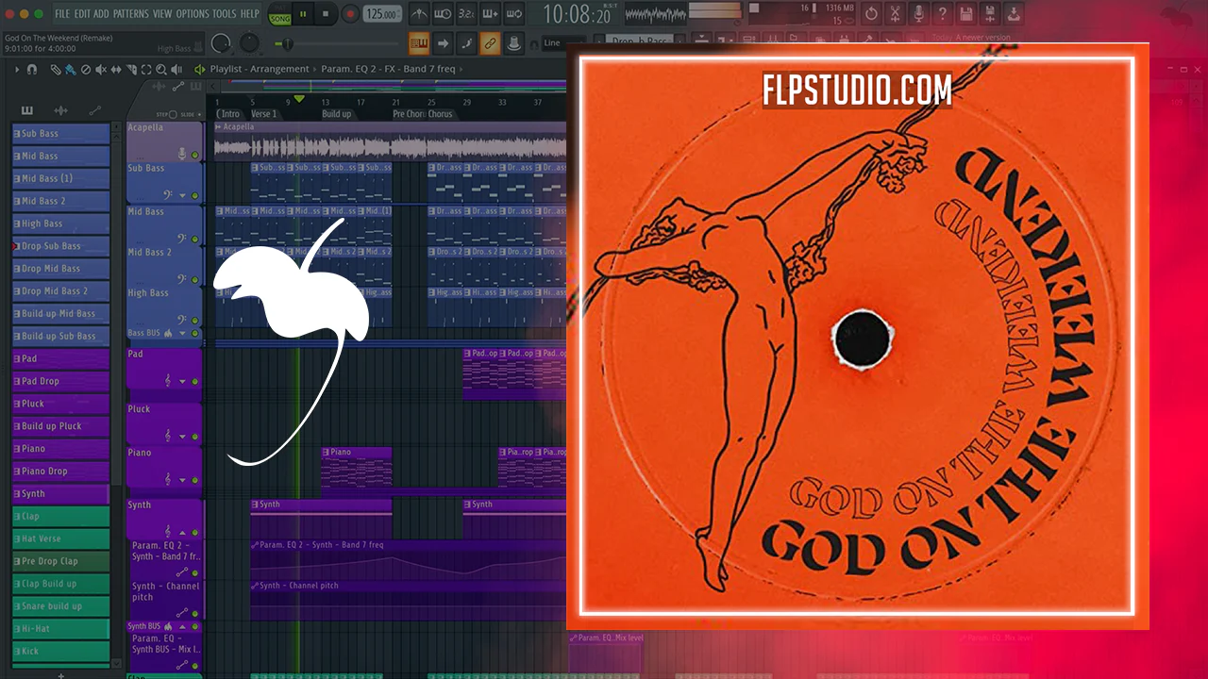The image size is (1208, 679).
Task: Select the playlist slip tool
Action: (x=116, y=70)
